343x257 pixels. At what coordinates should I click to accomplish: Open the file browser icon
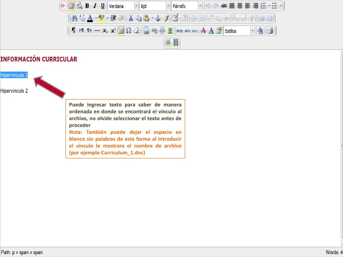pyautogui.click(x=146, y=30)
